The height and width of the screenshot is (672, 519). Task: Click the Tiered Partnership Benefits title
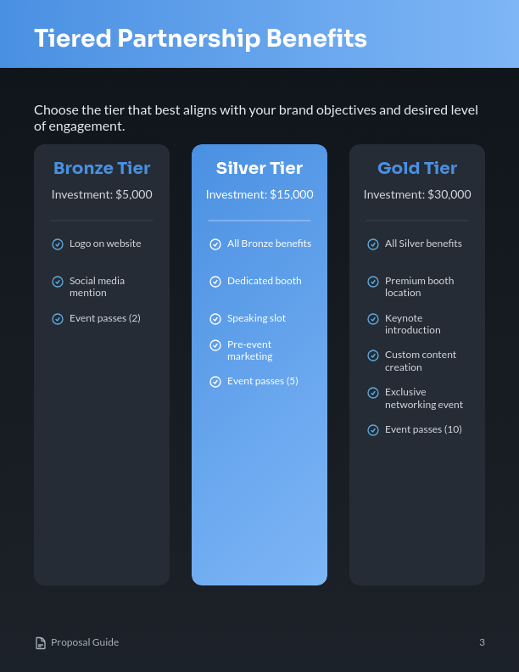coord(200,38)
